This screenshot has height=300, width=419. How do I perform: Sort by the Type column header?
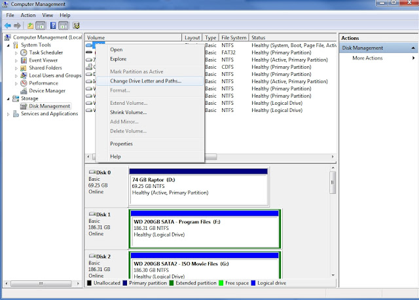(211, 37)
